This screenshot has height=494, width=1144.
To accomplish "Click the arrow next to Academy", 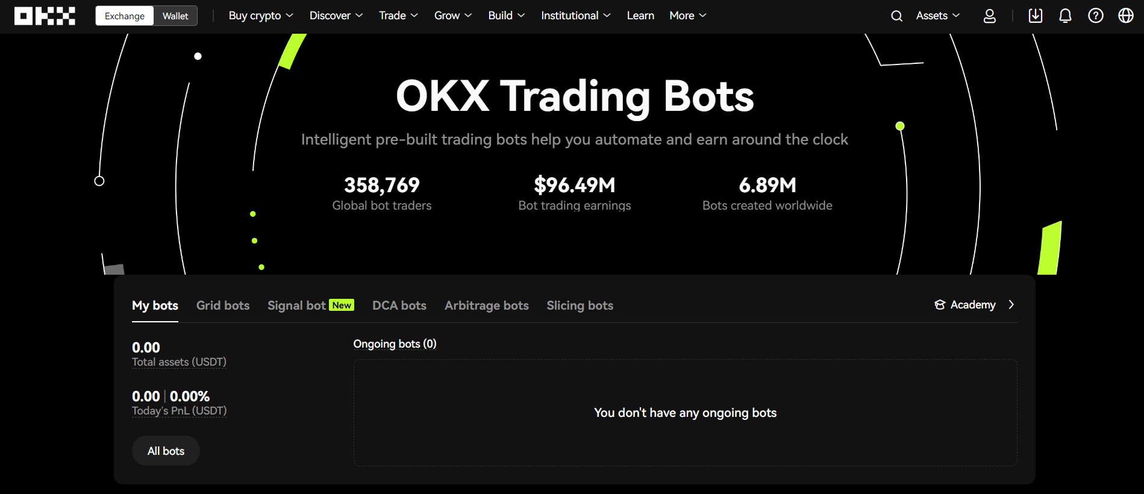I will pos(1011,305).
